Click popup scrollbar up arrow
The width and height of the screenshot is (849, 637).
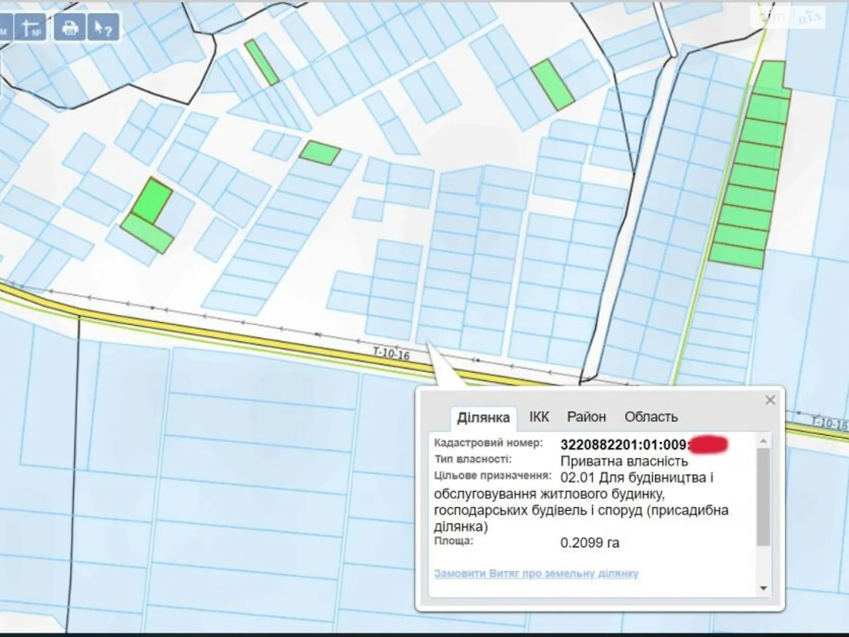point(763,441)
